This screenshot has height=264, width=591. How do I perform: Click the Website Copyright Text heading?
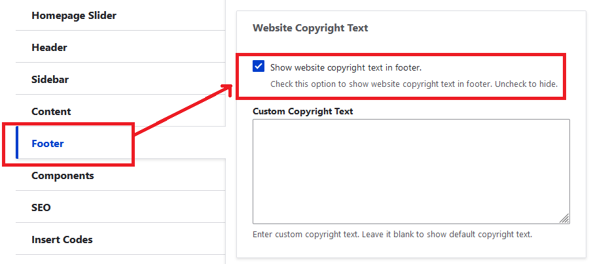(310, 28)
